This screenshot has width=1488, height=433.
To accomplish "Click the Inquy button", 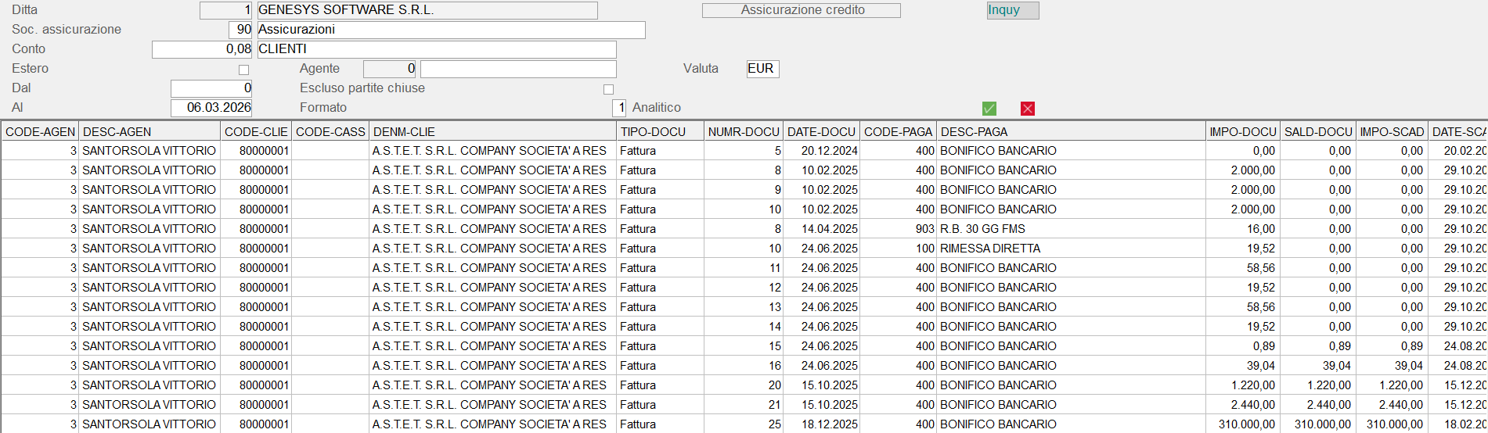I will coord(1012,10).
